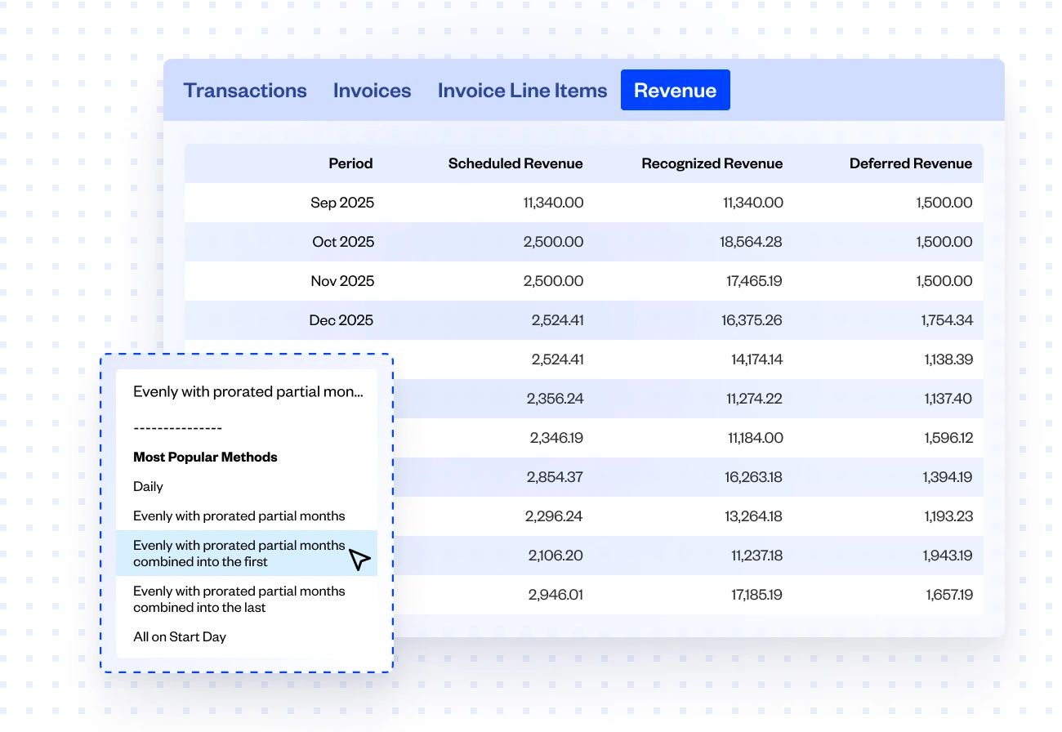Select the Oct 2025 row
1062x732 pixels.
pos(585,242)
